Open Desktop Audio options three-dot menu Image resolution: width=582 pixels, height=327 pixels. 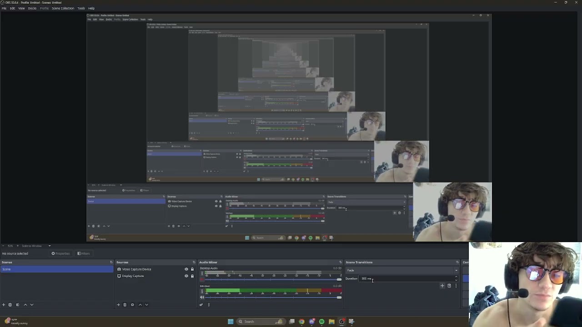click(202, 274)
